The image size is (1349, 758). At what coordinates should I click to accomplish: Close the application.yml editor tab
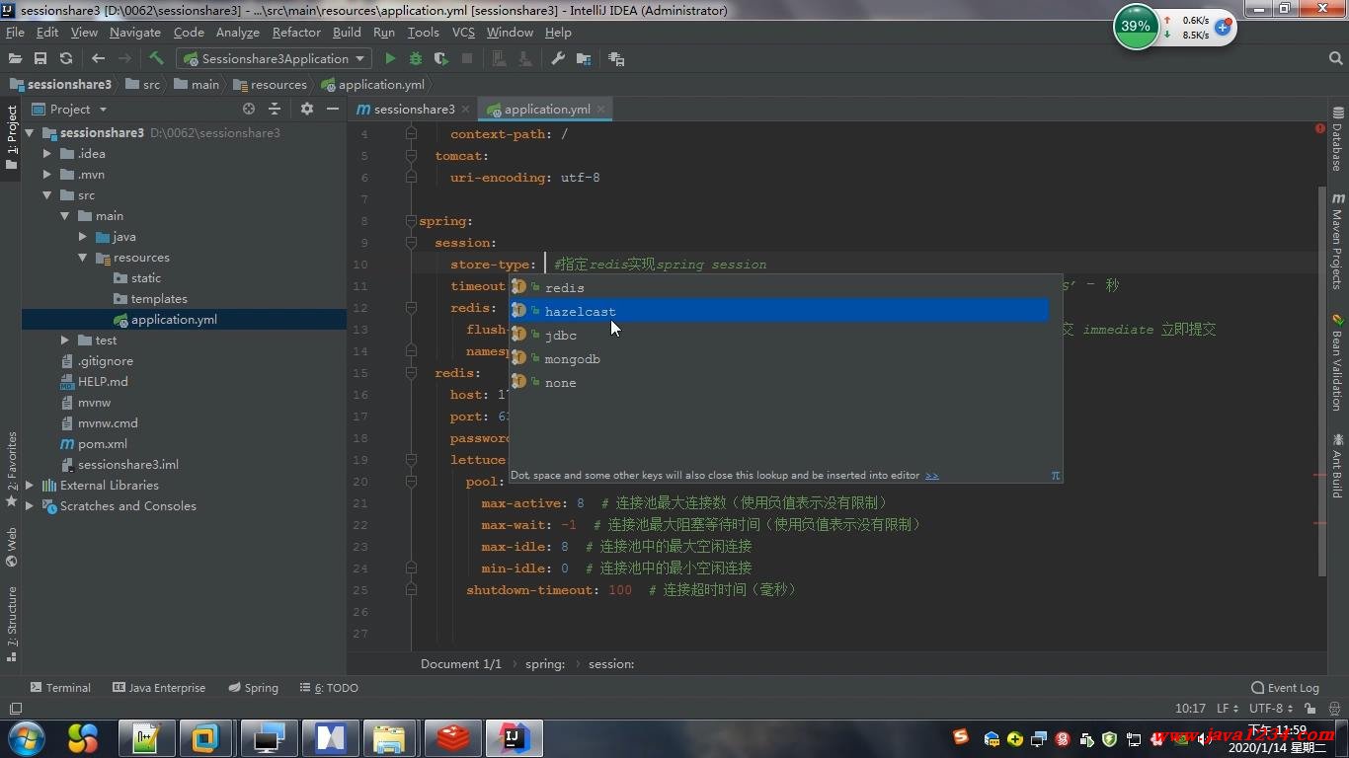pyautogui.click(x=601, y=110)
